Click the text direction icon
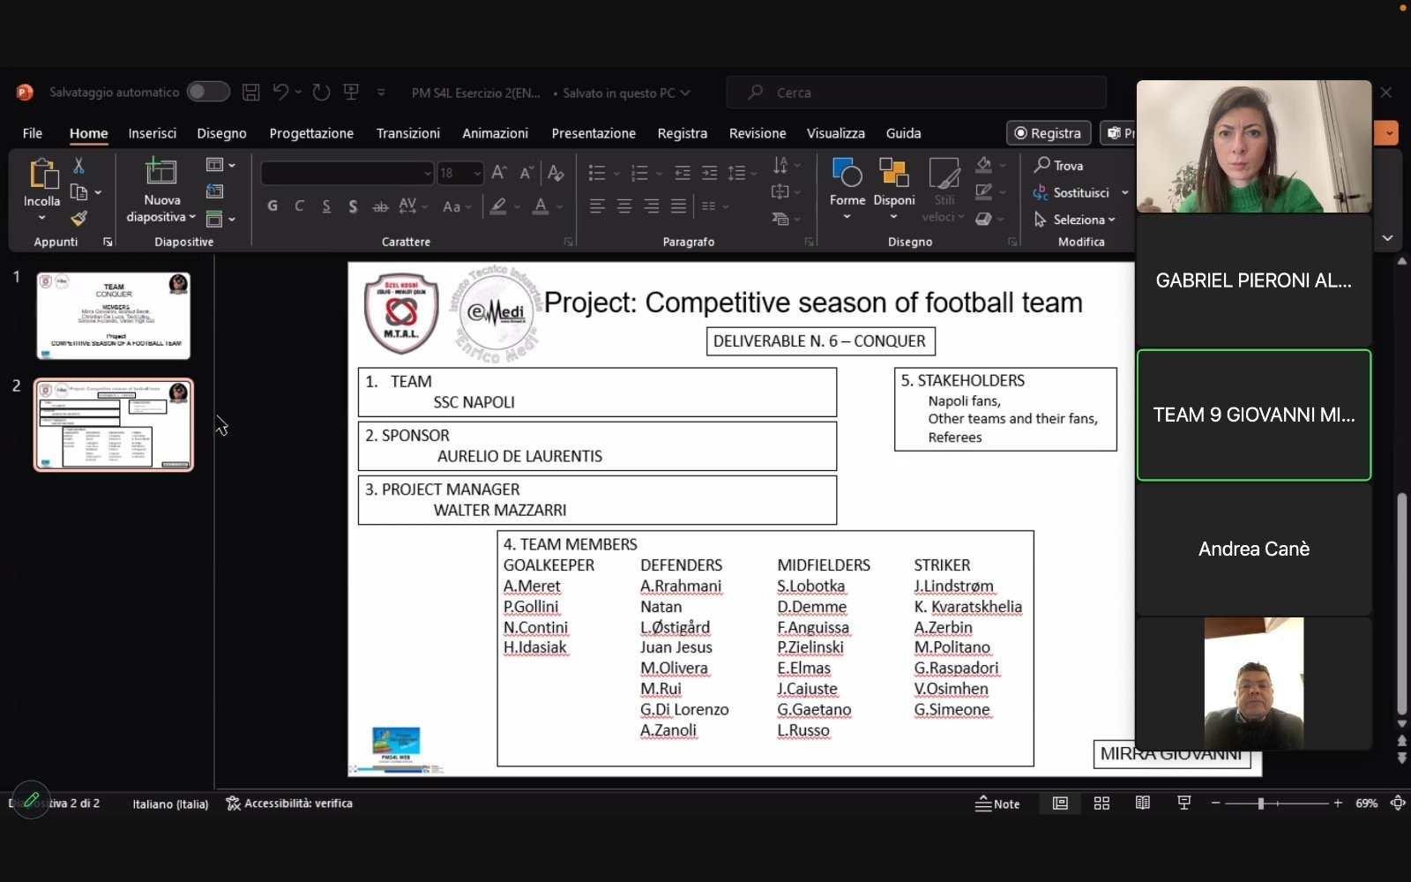Screen dimensions: 1411x882 coord(780,165)
